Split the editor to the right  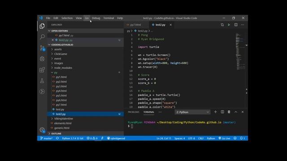pyautogui.click(x=236, y=25)
